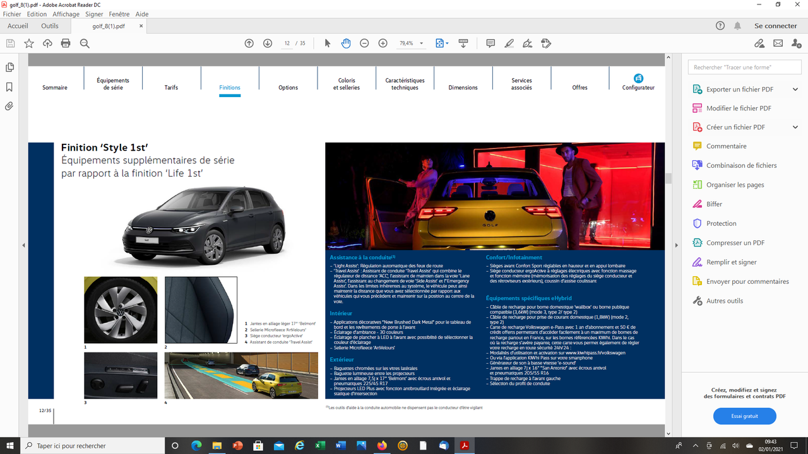Image resolution: width=808 pixels, height=454 pixels.
Task: Open page thumbnails panel icon
Action: (x=9, y=67)
